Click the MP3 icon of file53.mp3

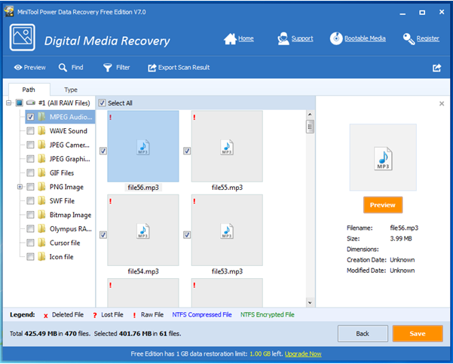click(x=227, y=231)
